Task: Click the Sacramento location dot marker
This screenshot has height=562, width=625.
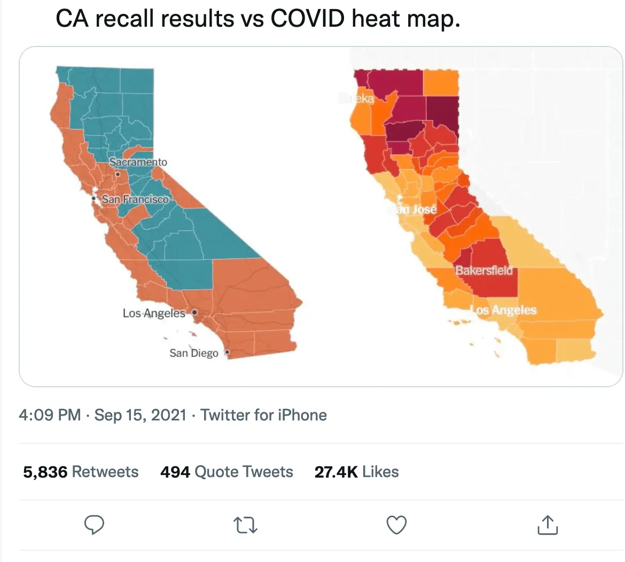Action: (x=118, y=174)
